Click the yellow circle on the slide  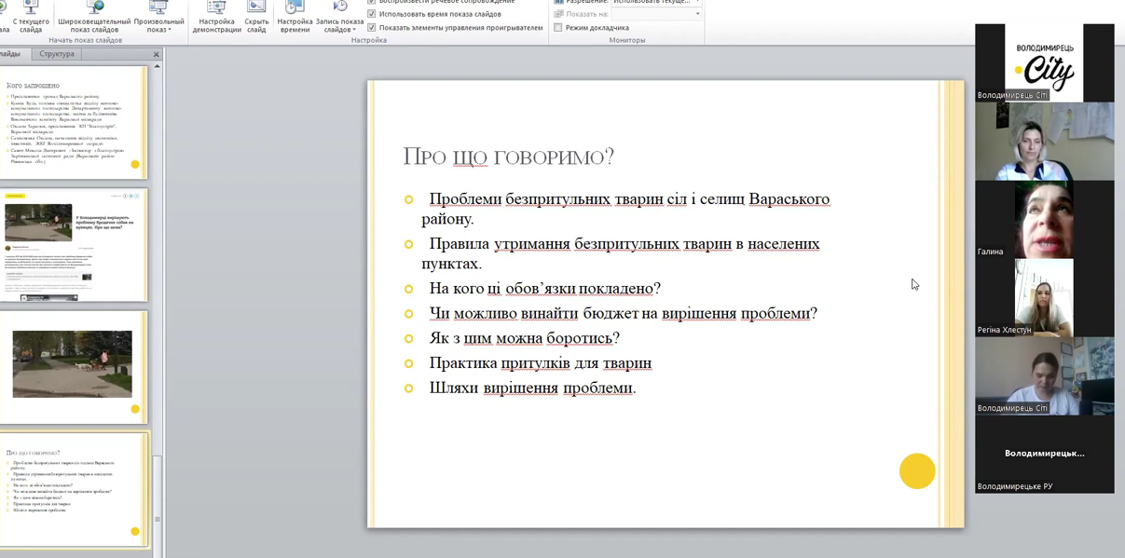point(916,471)
